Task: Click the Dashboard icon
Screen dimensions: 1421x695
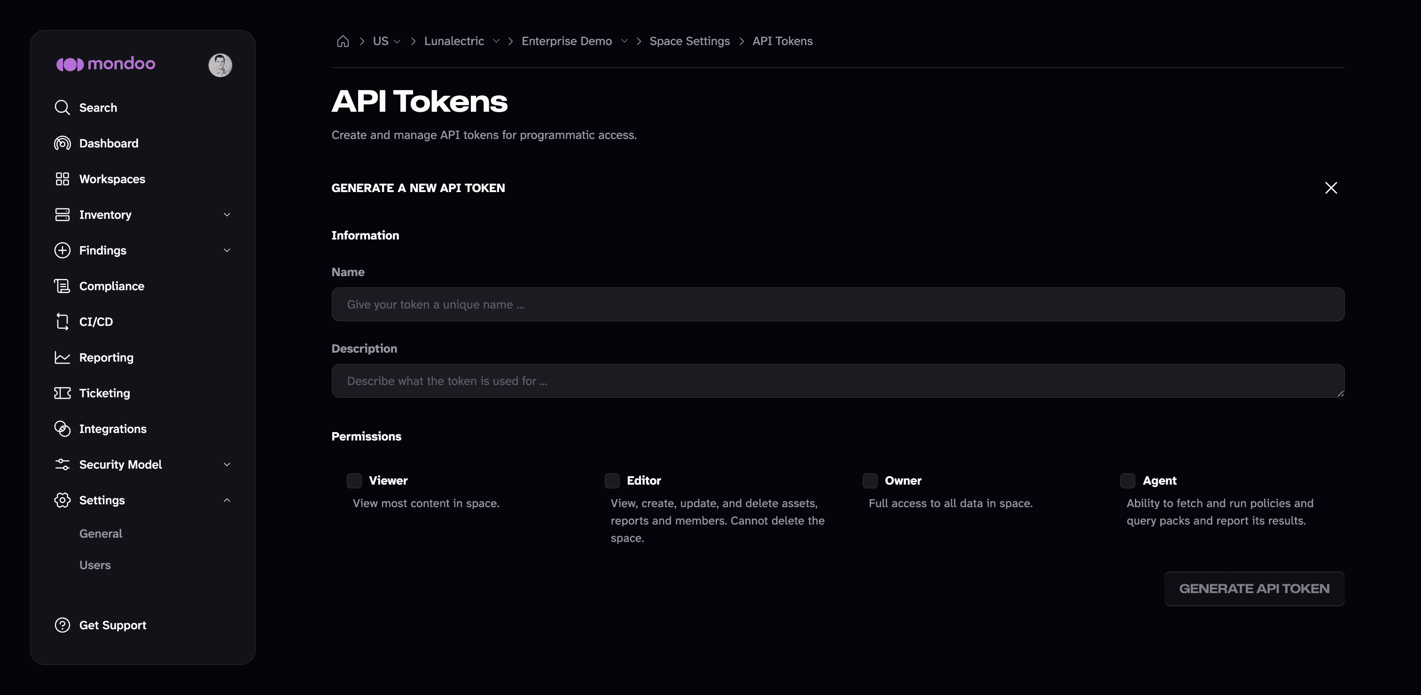Action: [62, 143]
